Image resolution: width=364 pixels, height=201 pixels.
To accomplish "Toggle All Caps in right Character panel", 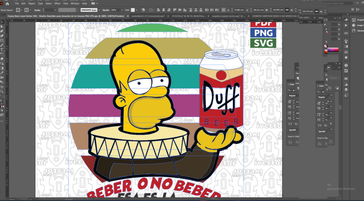I will click(320, 126).
